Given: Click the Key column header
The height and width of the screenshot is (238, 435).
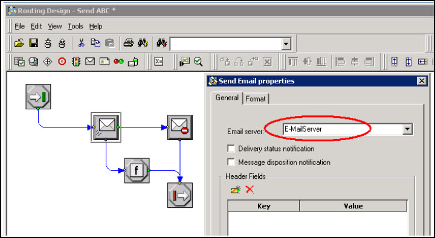Looking at the screenshot, I should [x=263, y=206].
